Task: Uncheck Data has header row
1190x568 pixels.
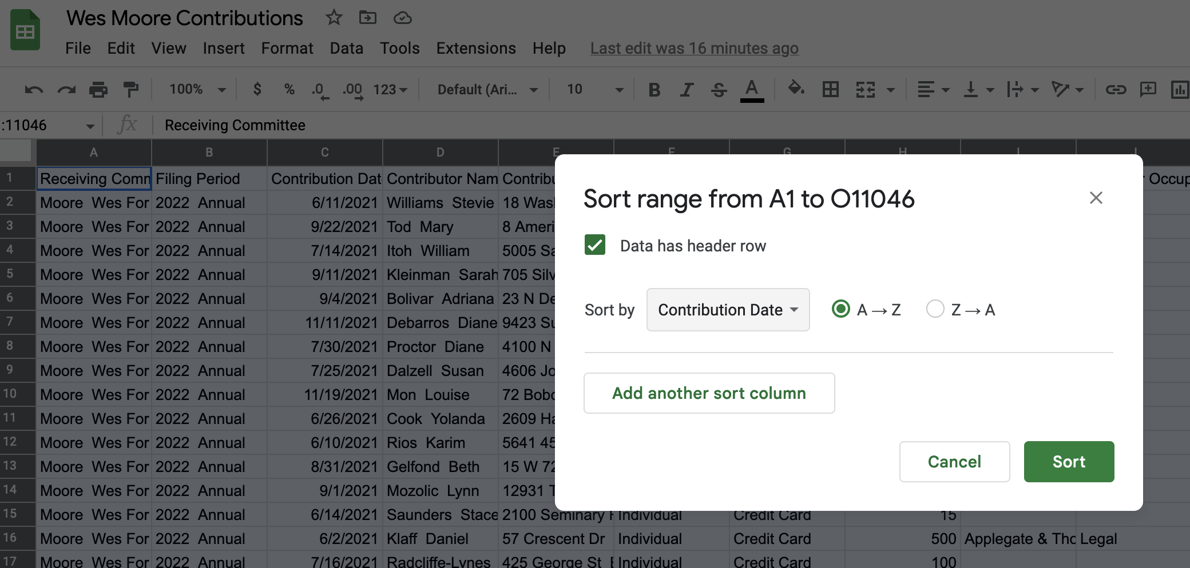Action: pos(595,245)
